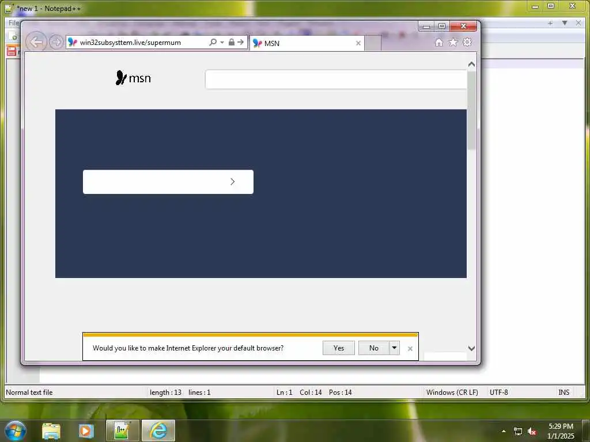Click the "Windows (CR LF)" status bar entry

tap(452, 393)
